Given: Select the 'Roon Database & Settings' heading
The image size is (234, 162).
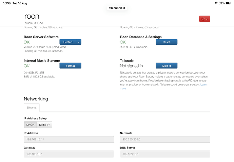Looking at the screenshot, I should click(x=141, y=37).
